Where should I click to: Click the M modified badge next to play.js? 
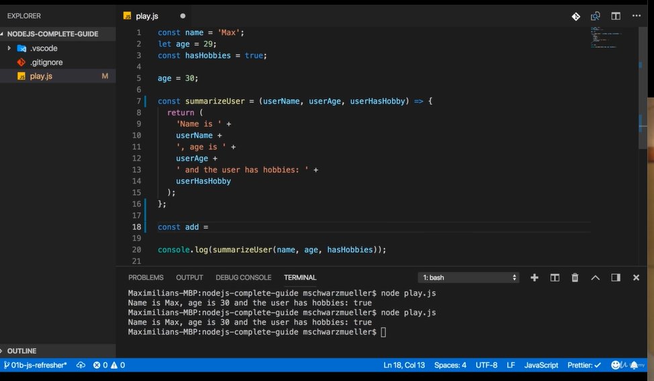(105, 77)
